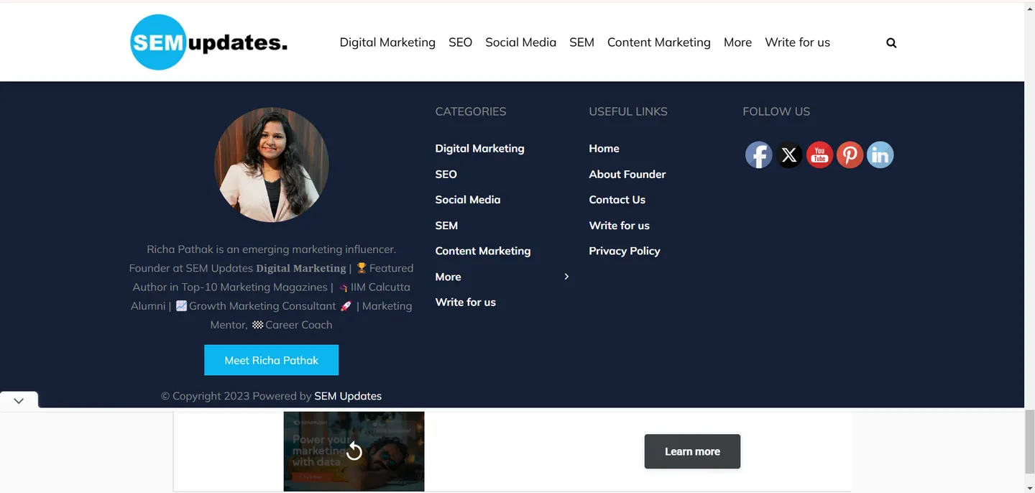Click the CATEGORIES heading text
Screen dimensions: 1035x493
point(471,111)
